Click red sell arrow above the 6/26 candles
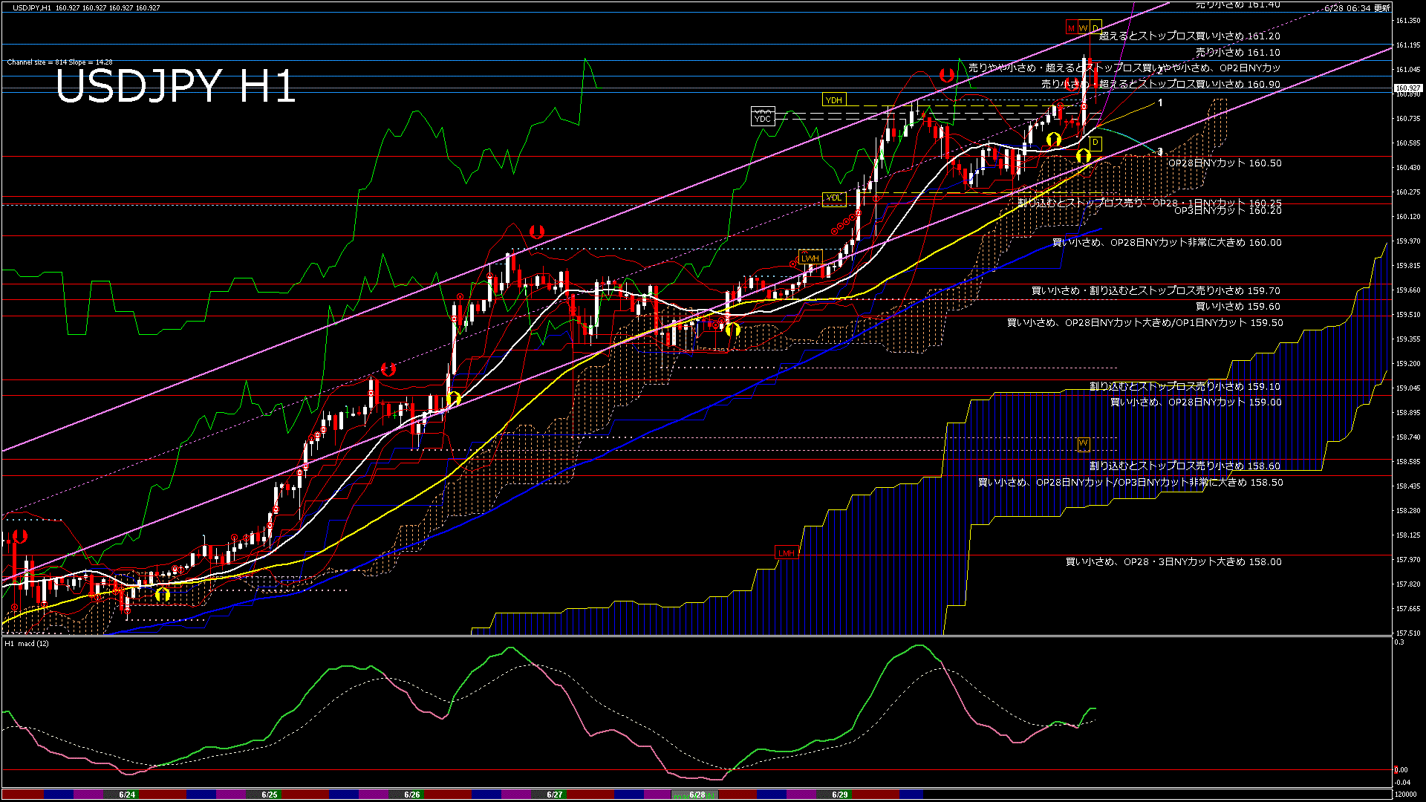Viewport: 1426px width, 802px height. click(388, 368)
